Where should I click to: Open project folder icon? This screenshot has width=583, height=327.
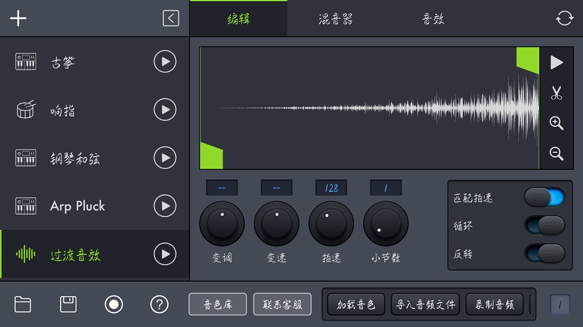(x=23, y=304)
